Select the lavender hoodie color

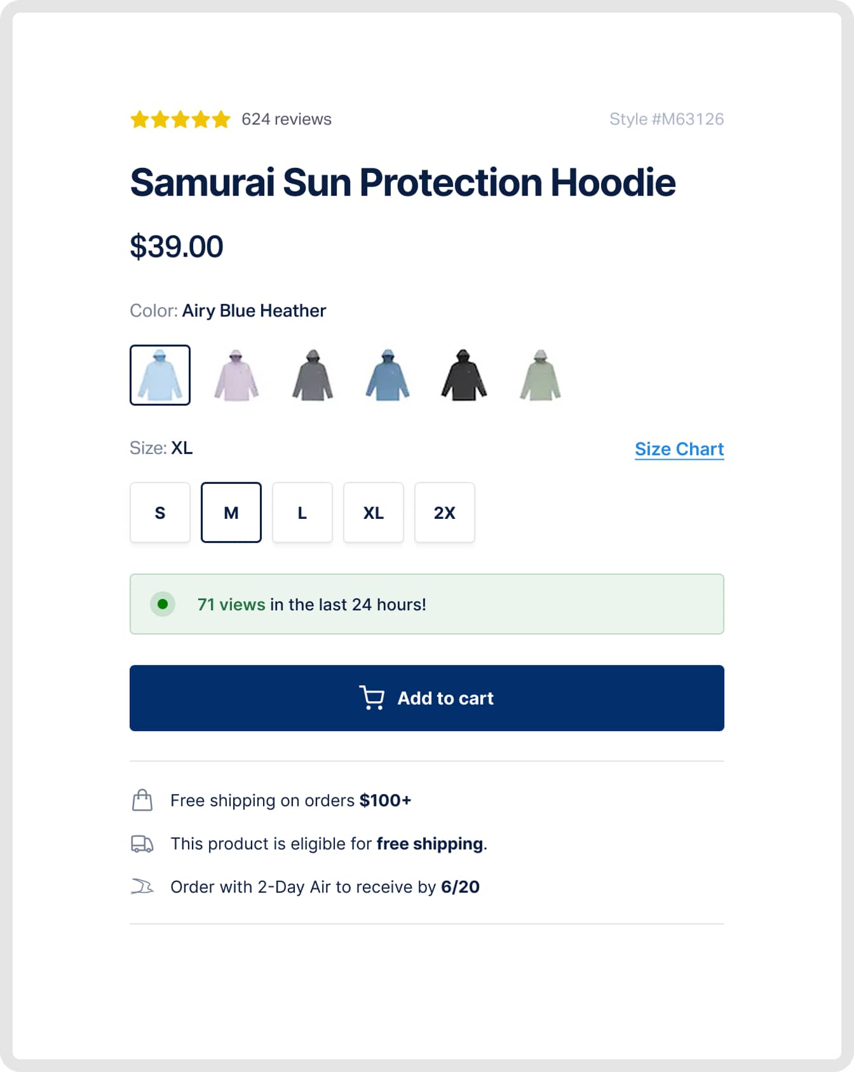(x=236, y=375)
